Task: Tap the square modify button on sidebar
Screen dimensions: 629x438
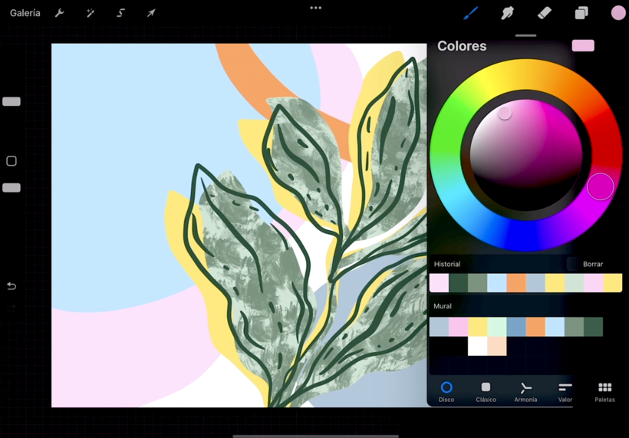Action: pos(12,161)
